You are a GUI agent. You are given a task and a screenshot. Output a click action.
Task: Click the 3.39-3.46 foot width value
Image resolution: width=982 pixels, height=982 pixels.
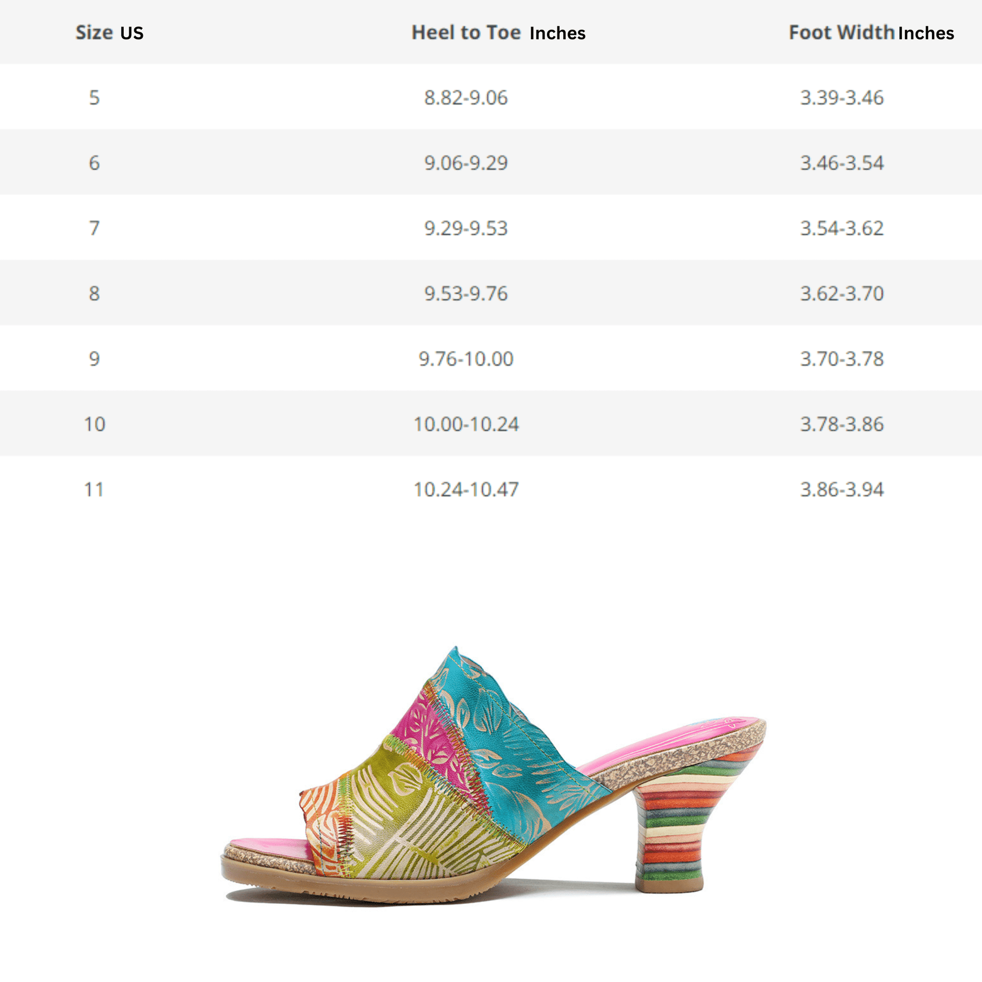pos(842,97)
